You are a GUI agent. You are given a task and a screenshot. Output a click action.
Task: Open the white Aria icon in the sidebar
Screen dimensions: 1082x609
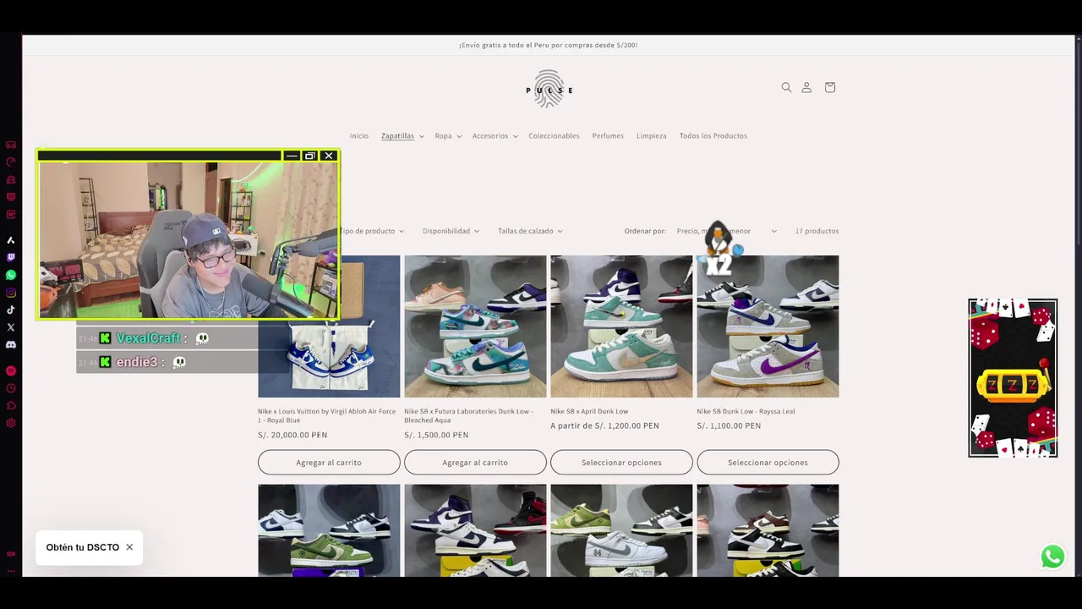11,240
